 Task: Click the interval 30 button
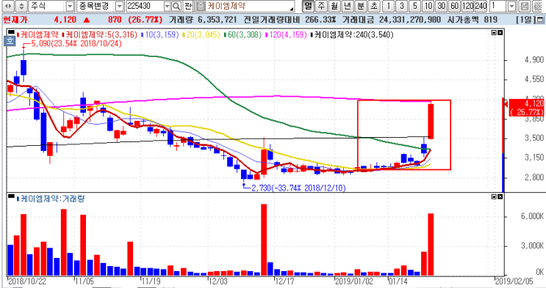coord(441,6)
